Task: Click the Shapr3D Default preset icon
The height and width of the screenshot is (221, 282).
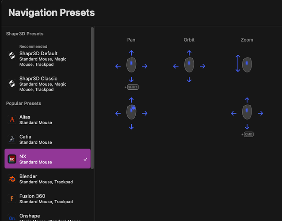Action: click(x=12, y=56)
